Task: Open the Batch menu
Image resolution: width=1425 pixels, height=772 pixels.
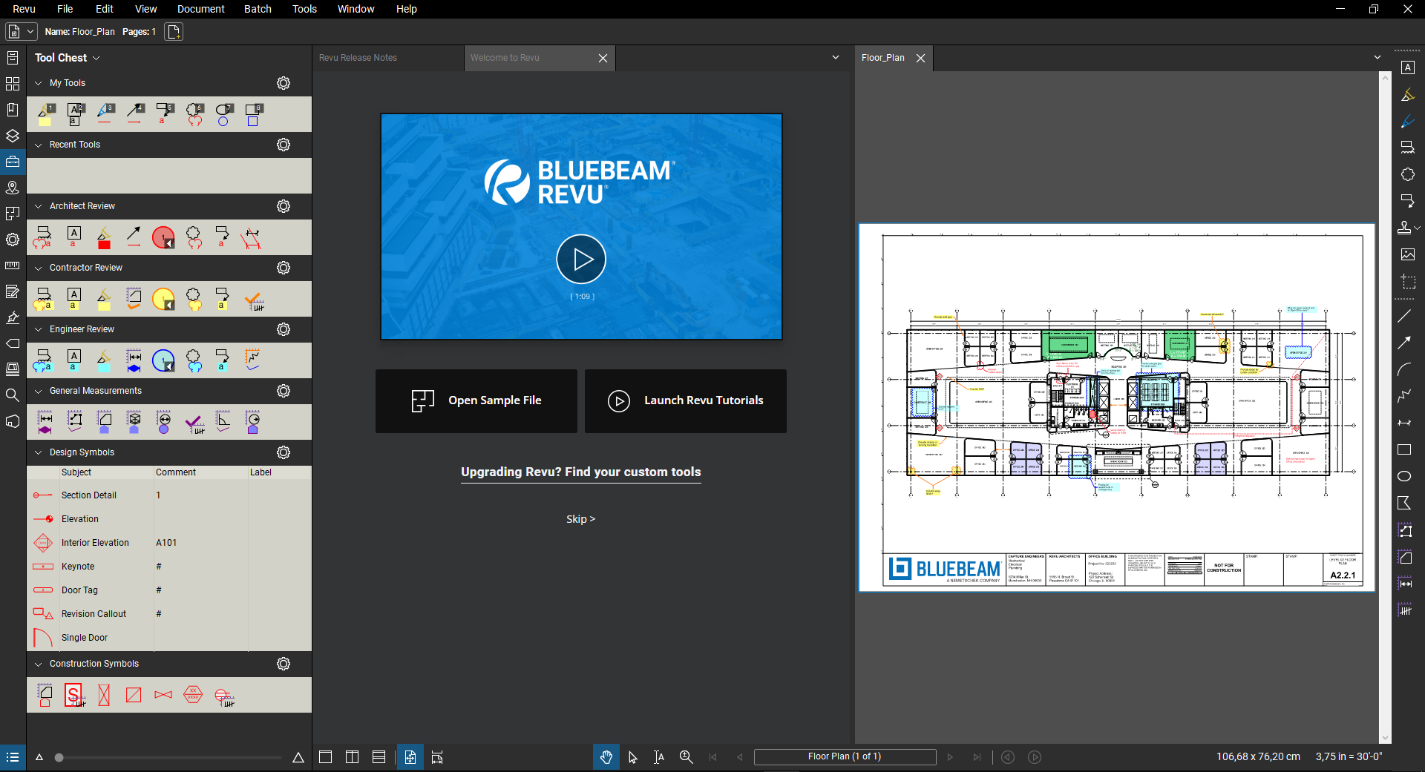Action: (258, 9)
